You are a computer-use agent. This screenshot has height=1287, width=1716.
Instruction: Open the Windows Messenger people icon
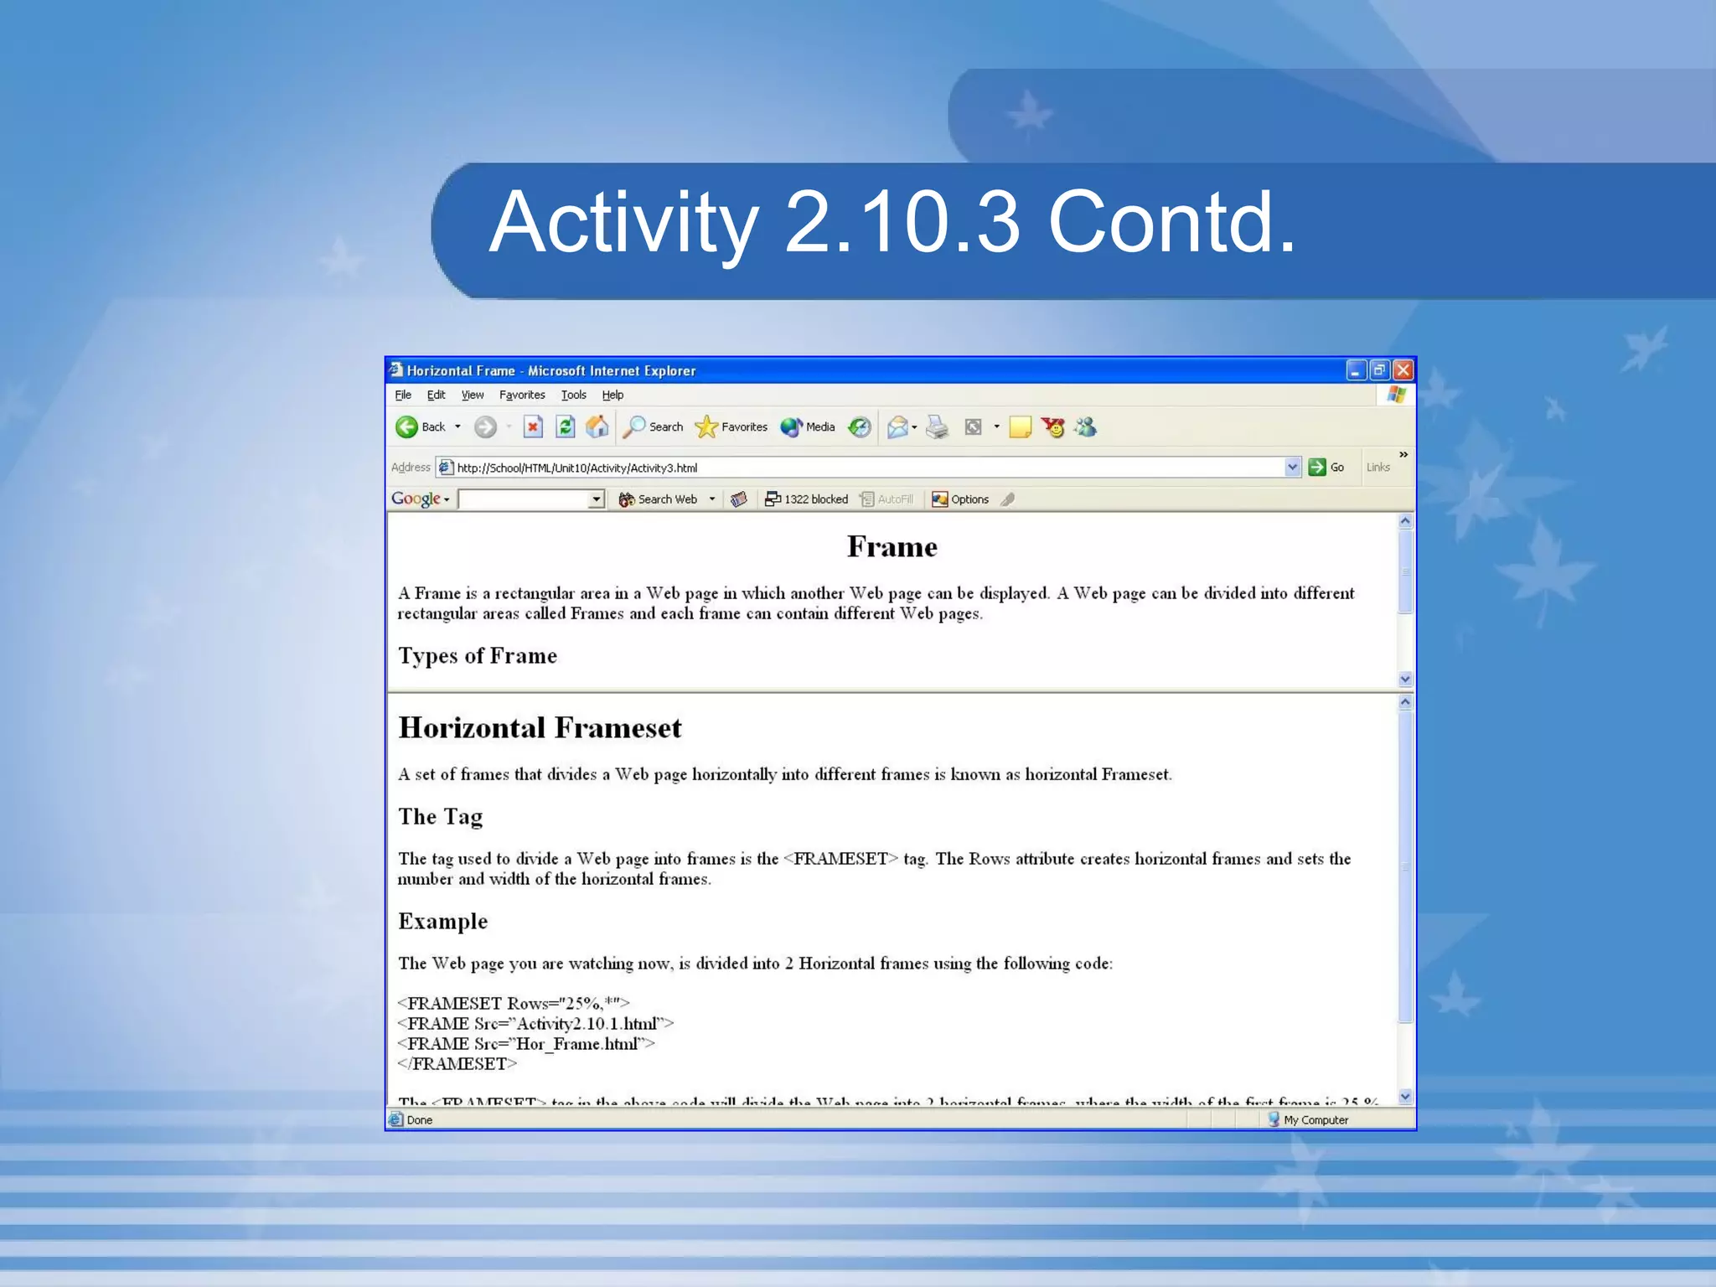pos(1086,427)
